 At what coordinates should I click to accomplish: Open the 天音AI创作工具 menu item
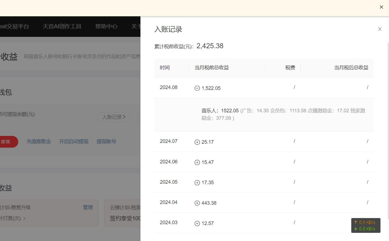tap(62, 26)
